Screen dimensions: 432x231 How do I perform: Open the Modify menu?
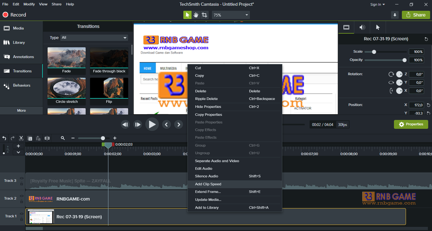tap(29, 4)
